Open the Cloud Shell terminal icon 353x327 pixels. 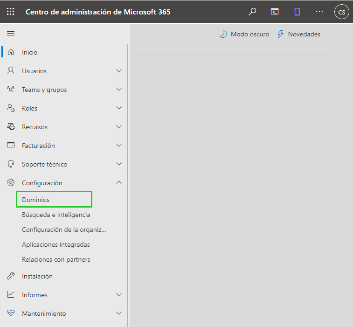(x=275, y=12)
